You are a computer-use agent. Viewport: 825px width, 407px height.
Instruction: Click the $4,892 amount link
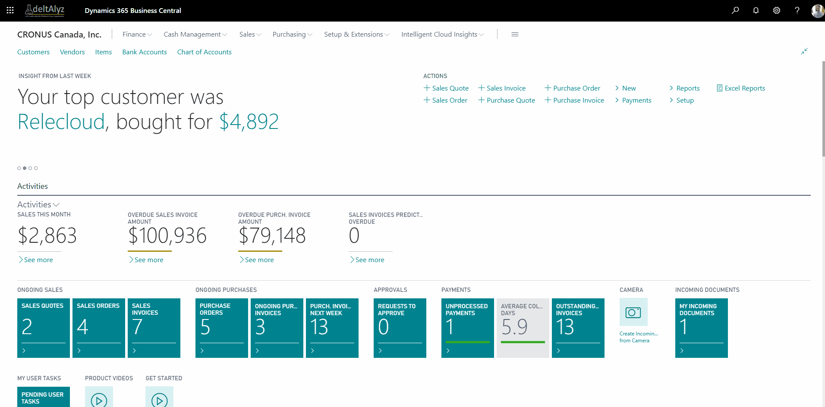click(249, 122)
